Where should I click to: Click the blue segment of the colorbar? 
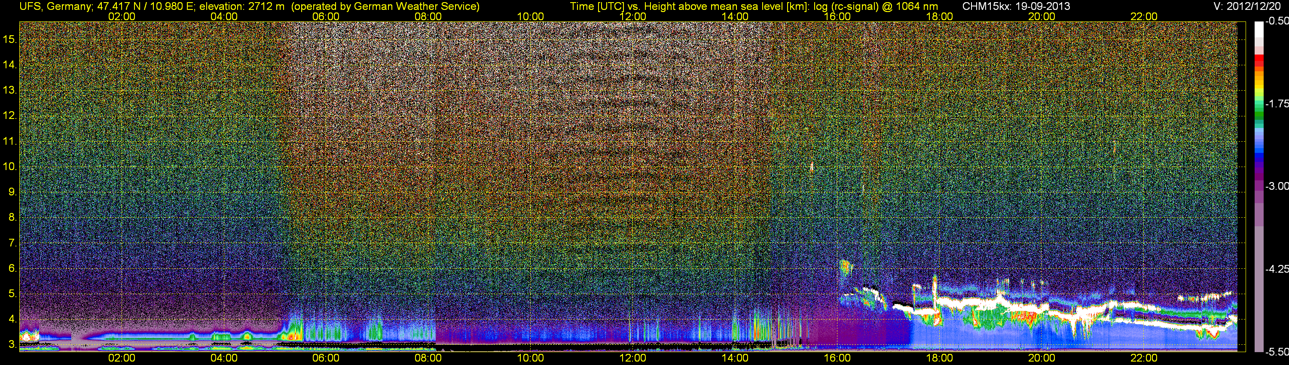tap(1258, 155)
